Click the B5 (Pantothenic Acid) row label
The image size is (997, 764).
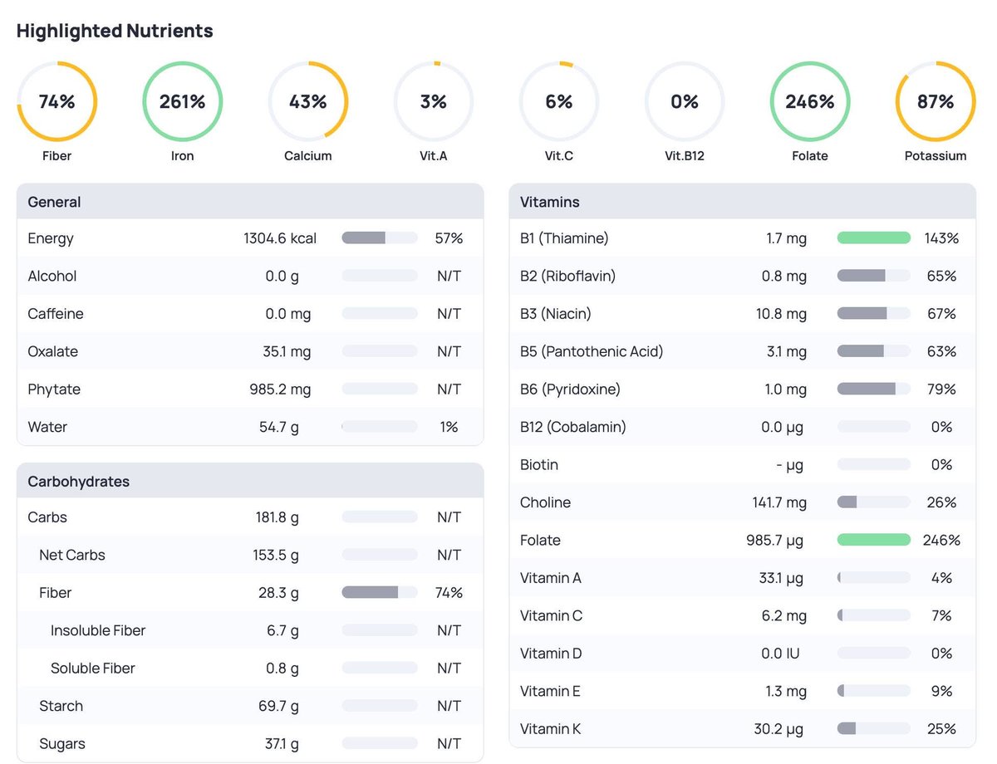592,351
